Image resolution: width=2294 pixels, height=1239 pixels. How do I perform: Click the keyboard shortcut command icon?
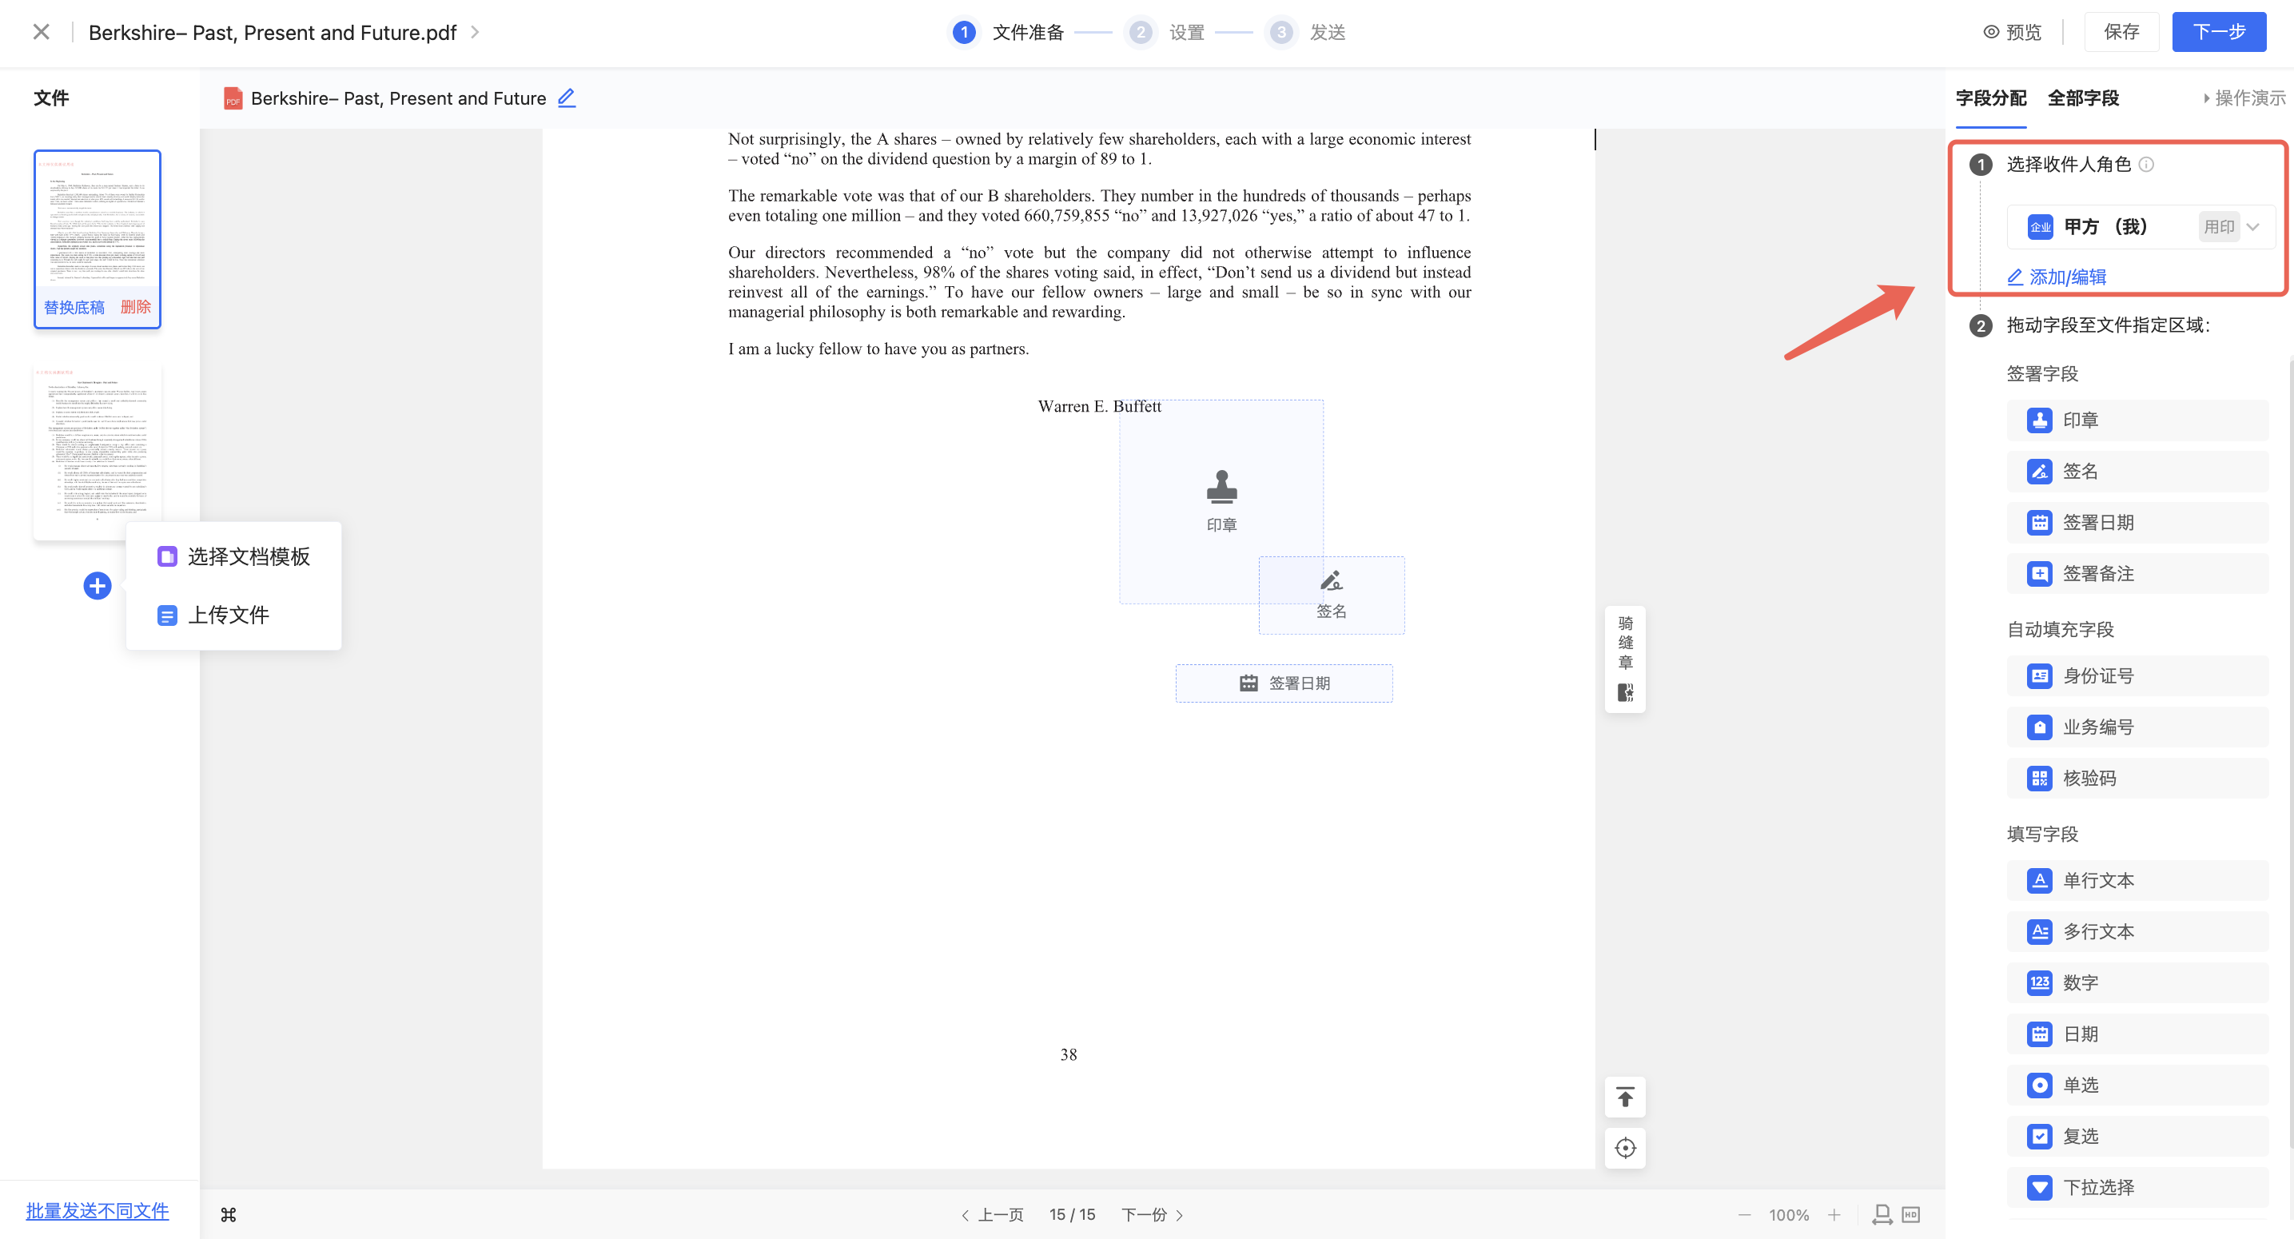228,1215
